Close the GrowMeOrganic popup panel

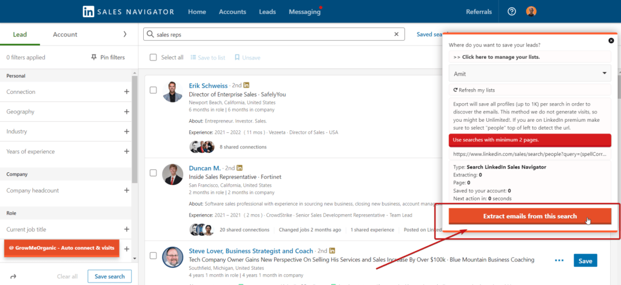(611, 41)
